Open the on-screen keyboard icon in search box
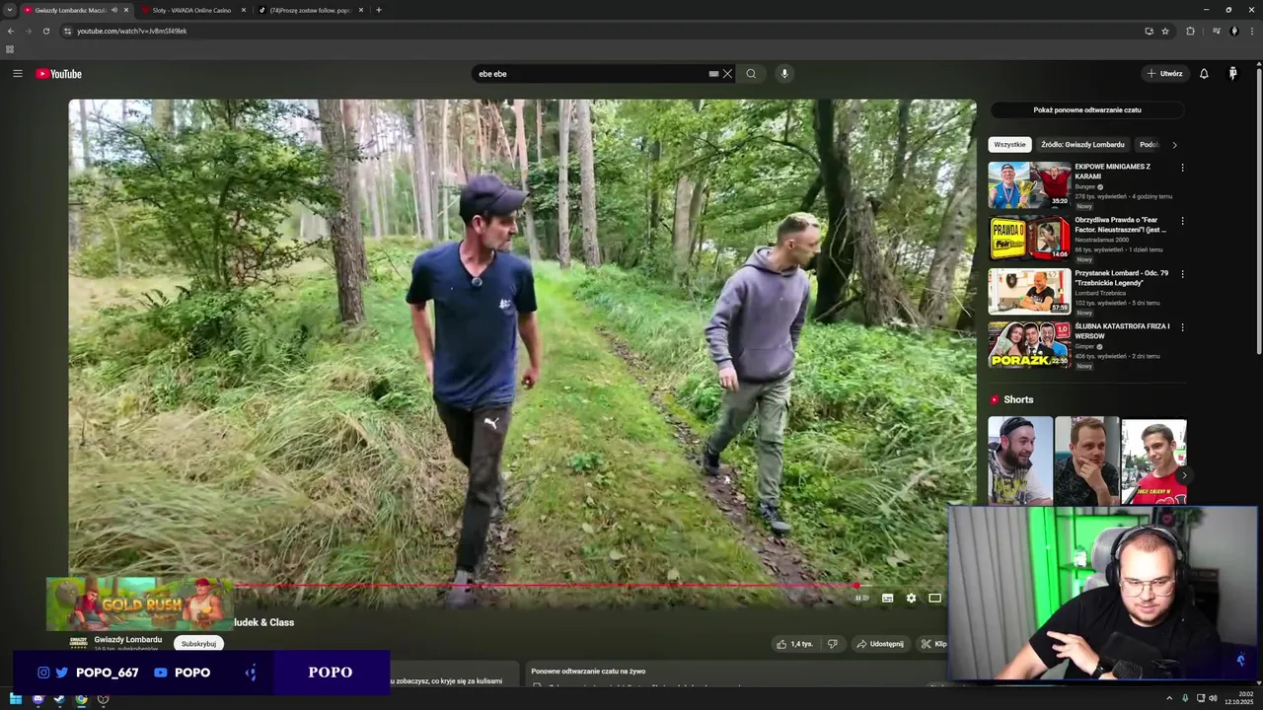Image resolution: width=1263 pixels, height=710 pixels. [713, 74]
